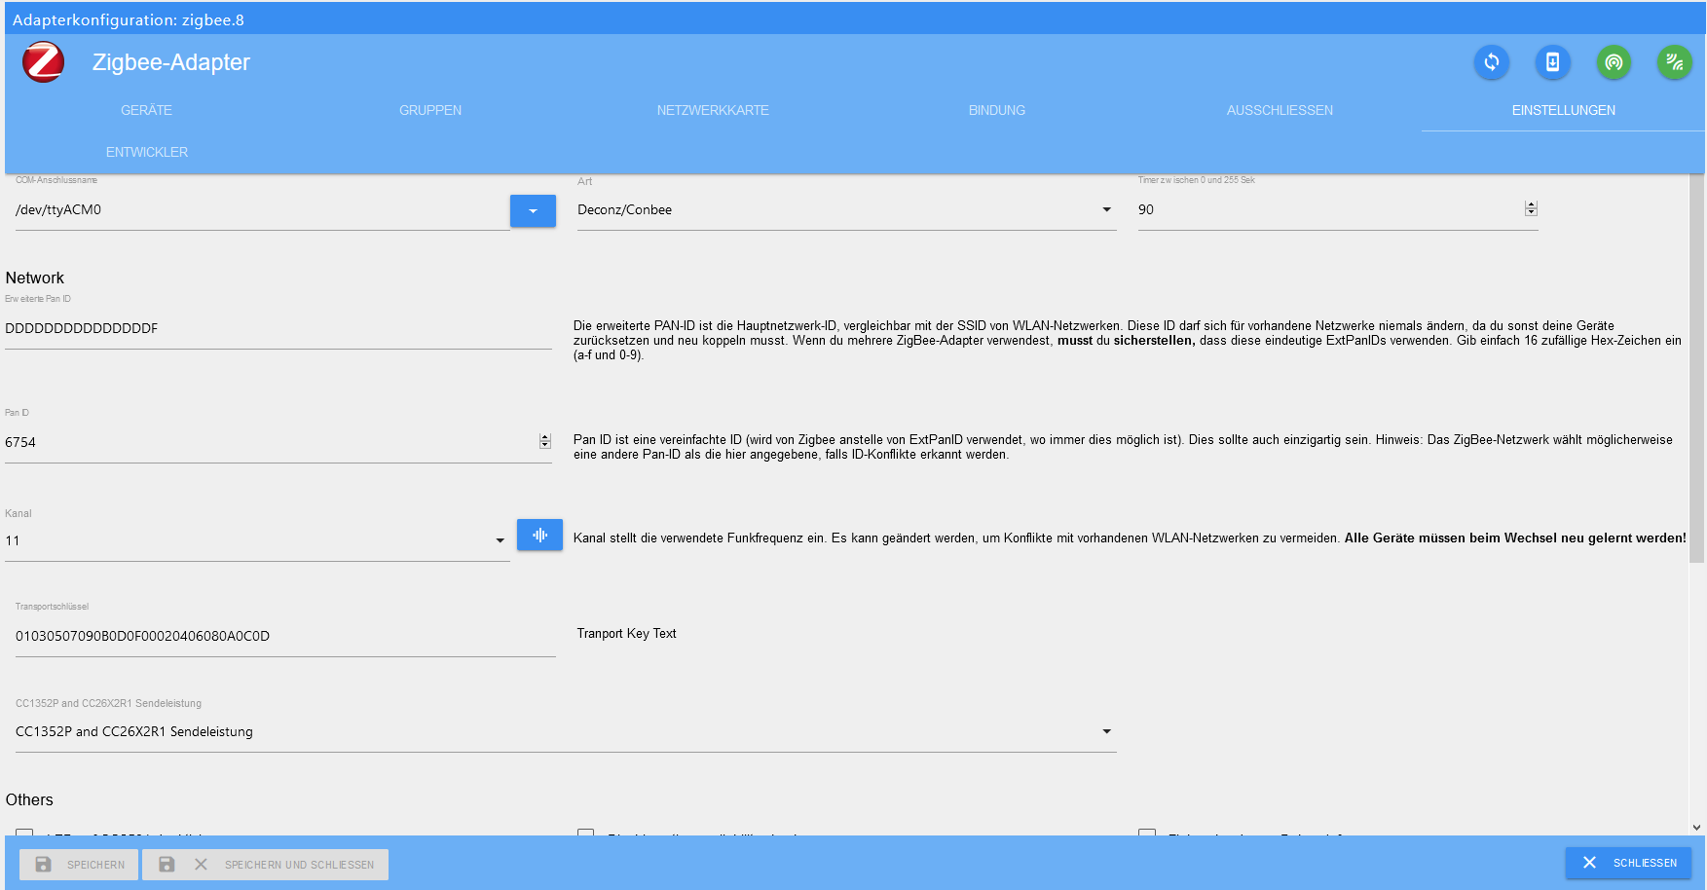
Task: Go to the Bindung tab
Action: point(997,110)
